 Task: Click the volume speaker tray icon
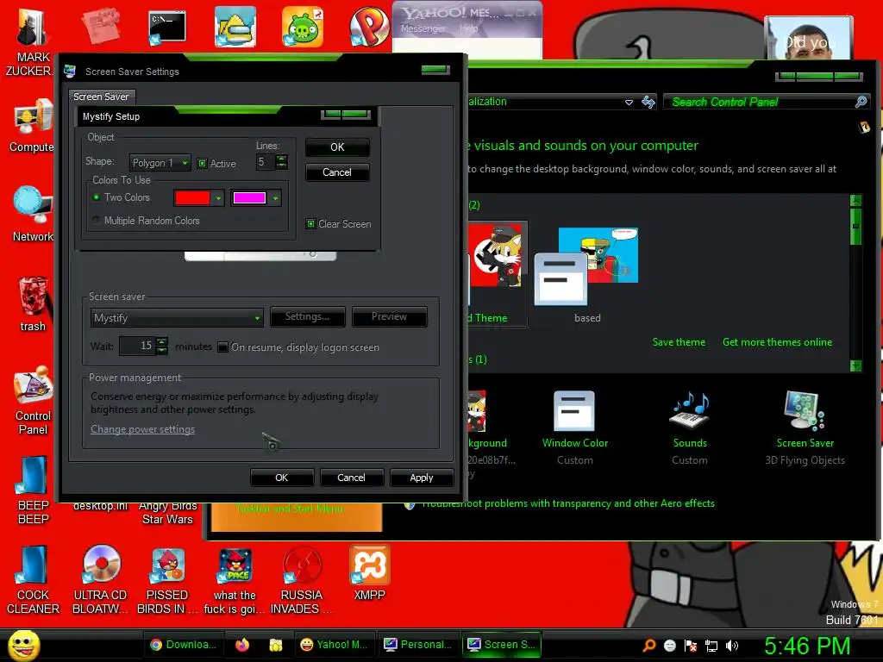click(x=731, y=646)
